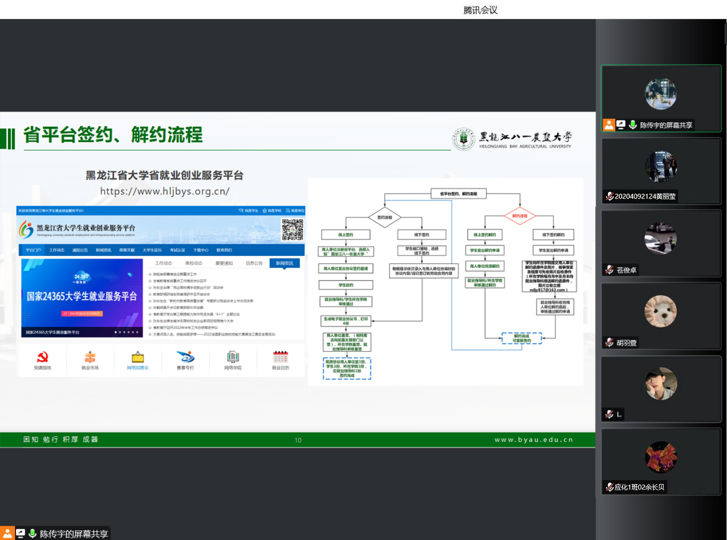The image size is (727, 540).
Task: Click 大学生征兵 in the navigation bar
Action: (152, 250)
